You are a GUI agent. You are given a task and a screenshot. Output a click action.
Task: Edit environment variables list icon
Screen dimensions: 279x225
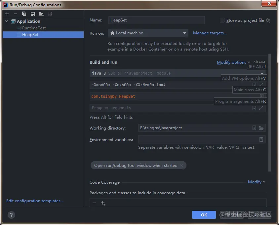[261, 139]
